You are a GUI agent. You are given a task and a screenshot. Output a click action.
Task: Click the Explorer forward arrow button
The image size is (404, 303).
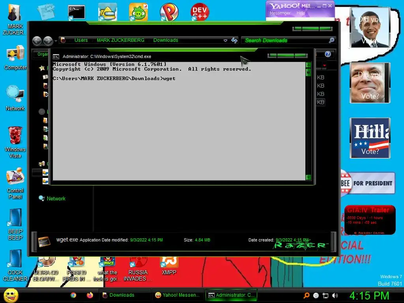[x=48, y=41]
